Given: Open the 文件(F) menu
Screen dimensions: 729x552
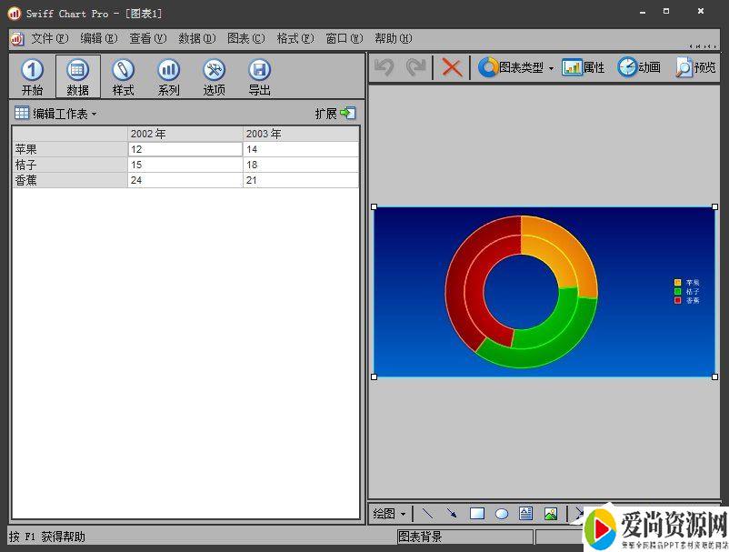Looking at the screenshot, I should (x=49, y=38).
